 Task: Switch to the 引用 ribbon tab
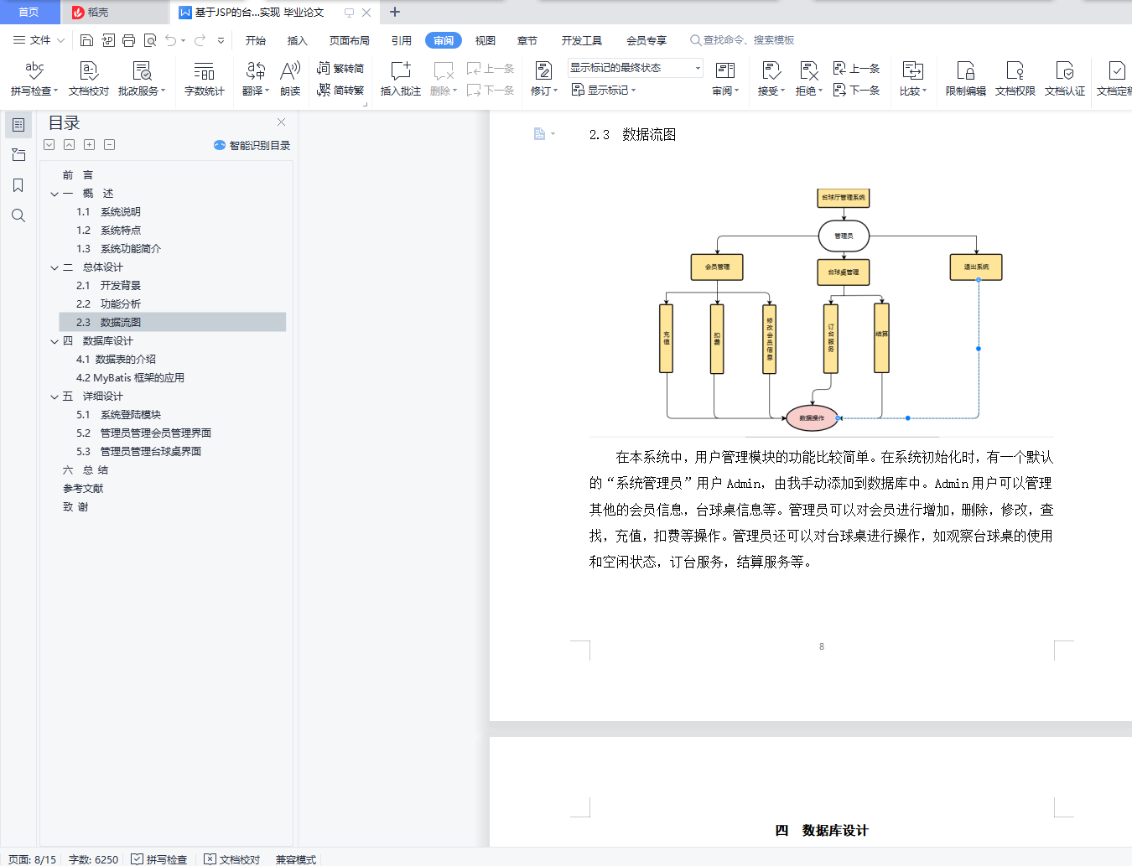point(402,40)
